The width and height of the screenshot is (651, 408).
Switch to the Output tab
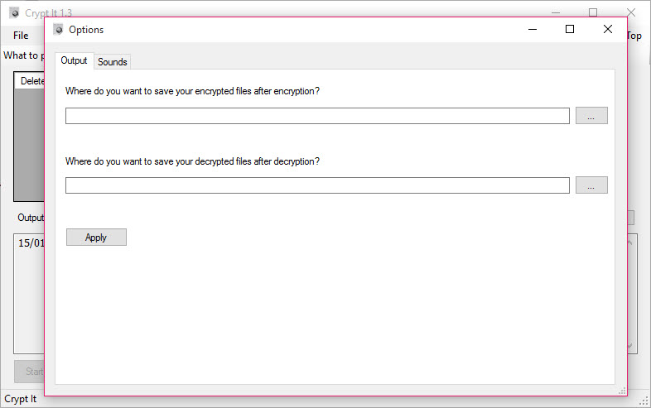coord(74,60)
